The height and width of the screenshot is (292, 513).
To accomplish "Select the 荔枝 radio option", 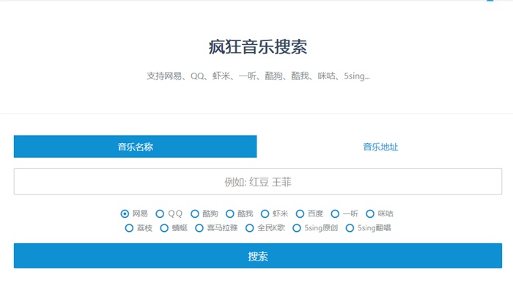I will 129,228.
